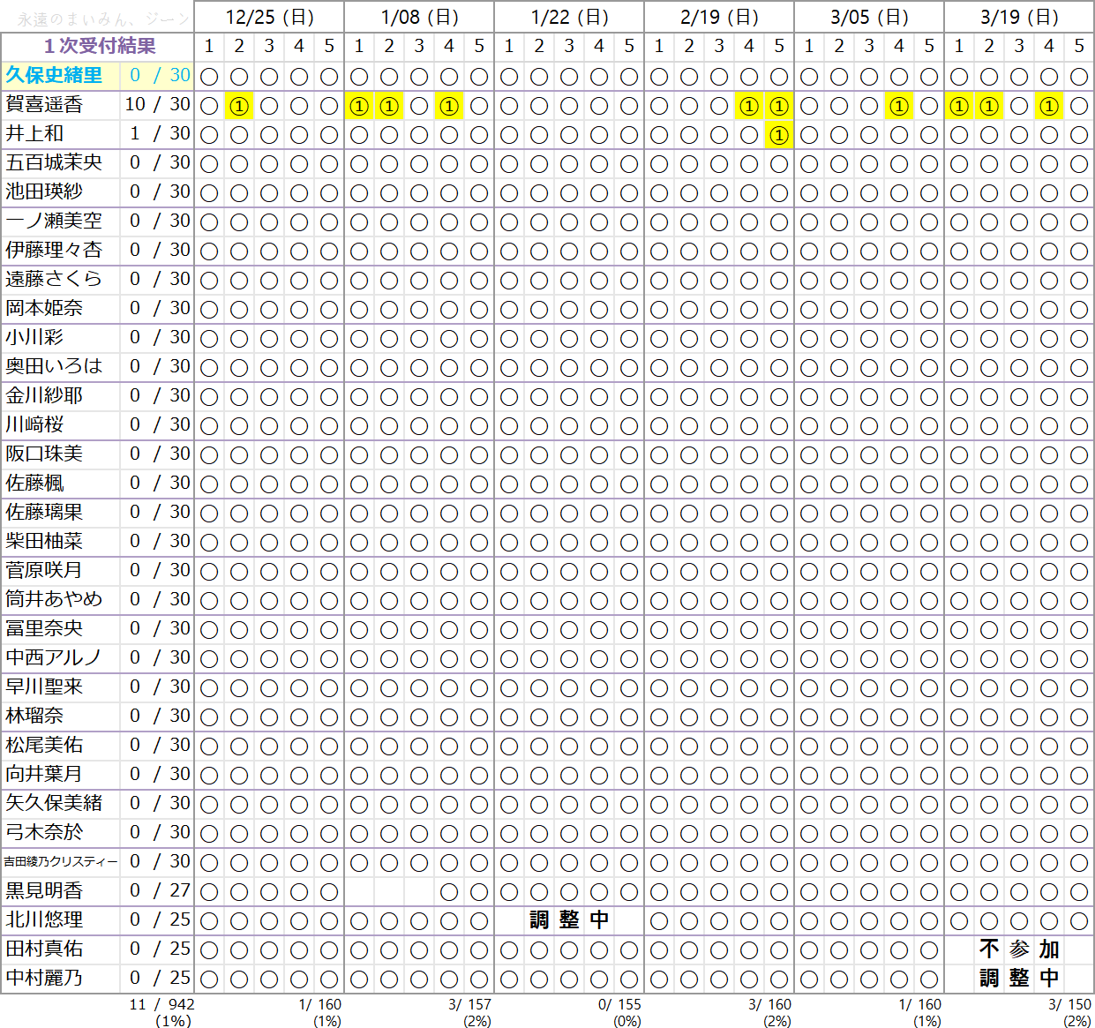Click the name 田村真佑
This screenshot has width=1095, height=1028.
click(x=44, y=949)
